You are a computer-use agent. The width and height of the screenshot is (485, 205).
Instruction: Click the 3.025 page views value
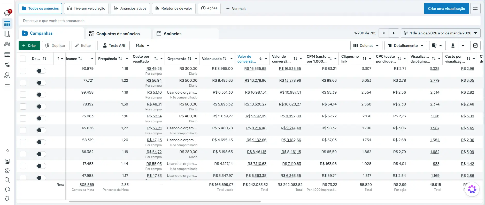pyautogui.click(x=435, y=69)
